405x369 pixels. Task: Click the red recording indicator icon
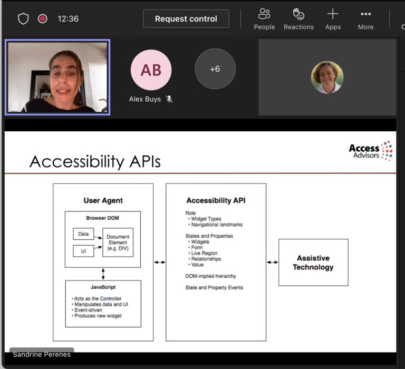click(x=43, y=19)
